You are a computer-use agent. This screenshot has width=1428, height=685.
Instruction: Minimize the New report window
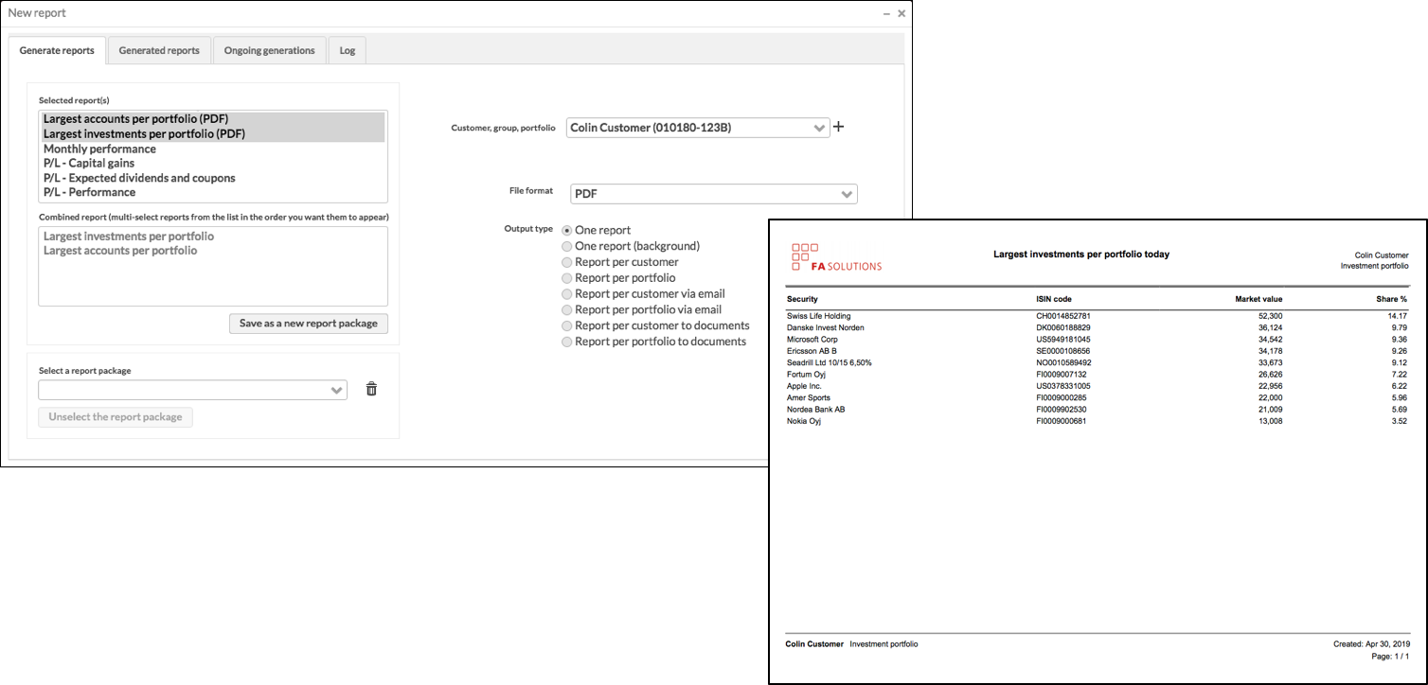tap(886, 14)
